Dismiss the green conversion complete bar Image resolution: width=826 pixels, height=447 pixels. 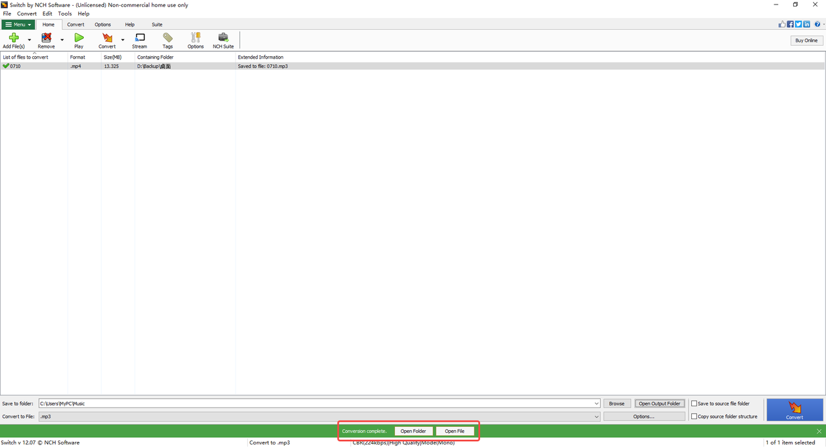click(x=819, y=431)
